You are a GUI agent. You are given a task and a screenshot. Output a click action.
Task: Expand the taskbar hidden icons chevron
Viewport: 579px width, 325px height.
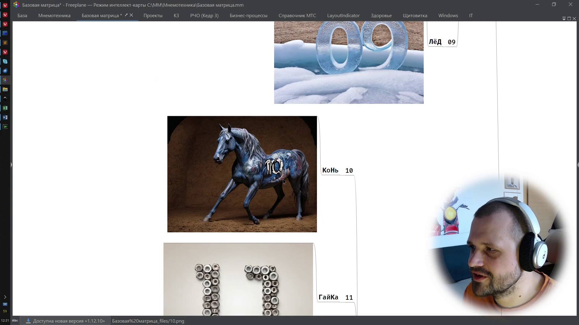pos(5,297)
